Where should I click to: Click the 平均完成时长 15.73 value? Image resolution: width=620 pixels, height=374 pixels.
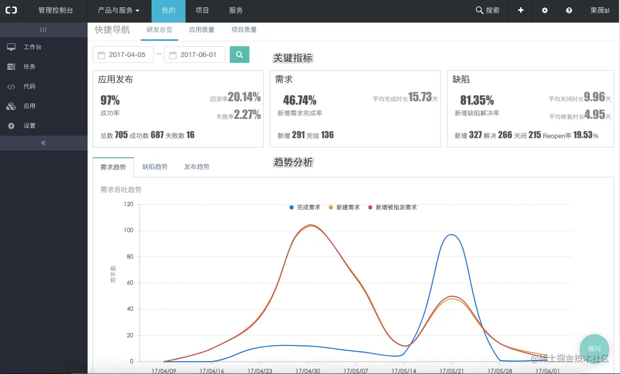click(405, 97)
